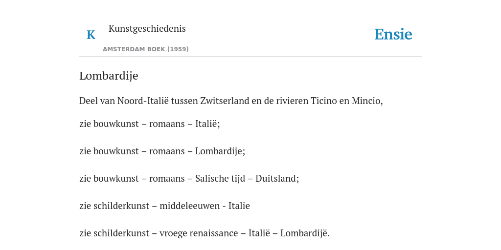Click the river name Mincio
The height and width of the screenshot is (250, 501).
tap(366, 101)
